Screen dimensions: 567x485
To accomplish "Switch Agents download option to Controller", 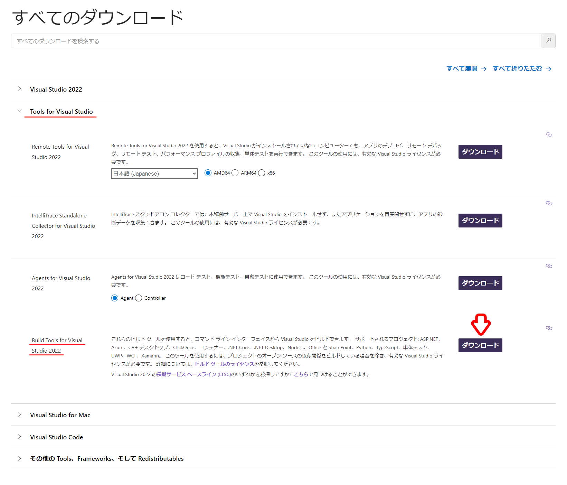I will (139, 298).
